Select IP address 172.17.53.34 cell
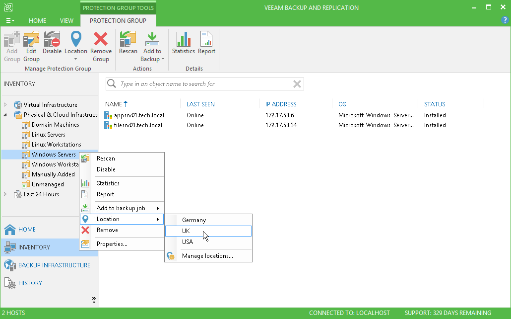This screenshot has height=319, width=511. click(281, 125)
